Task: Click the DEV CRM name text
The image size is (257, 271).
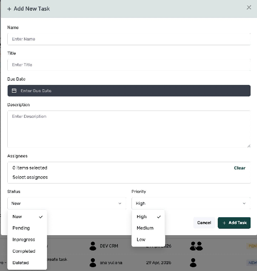Action: [109, 246]
